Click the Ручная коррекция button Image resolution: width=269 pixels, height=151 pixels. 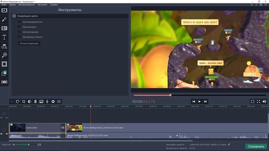(29, 44)
